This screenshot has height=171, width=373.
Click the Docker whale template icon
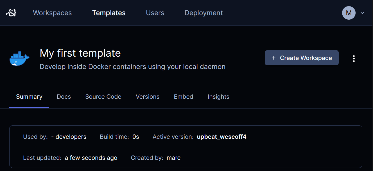pyautogui.click(x=19, y=59)
